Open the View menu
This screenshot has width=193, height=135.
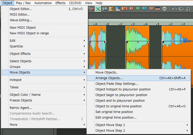pyautogui.click(x=89, y=3)
